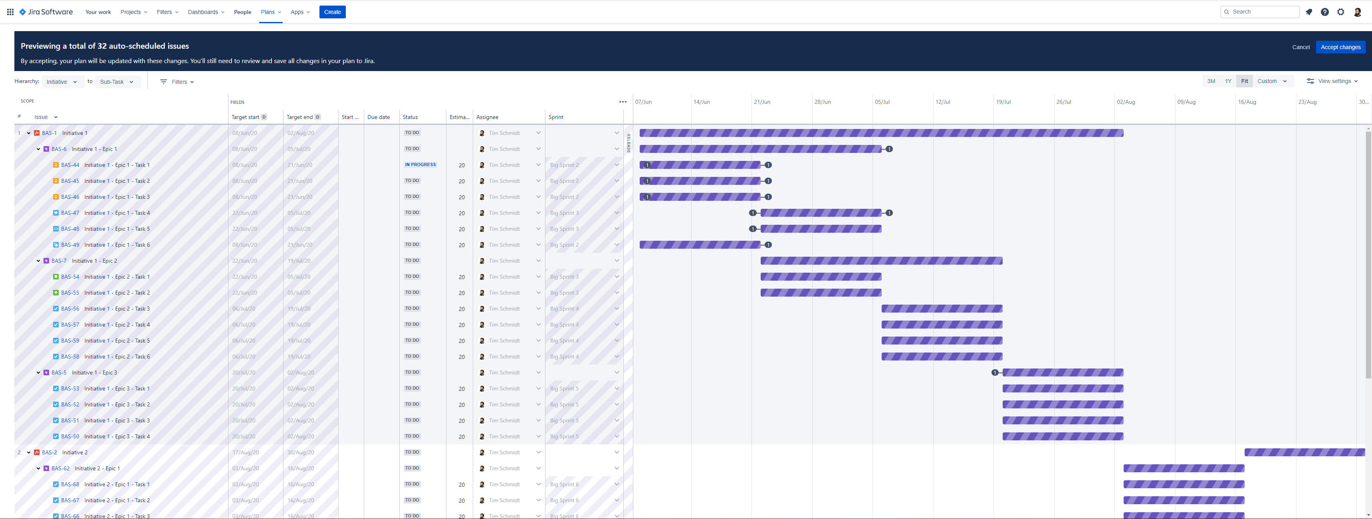Click the view settings sliders icon
This screenshot has width=1372, height=519.
point(1310,81)
